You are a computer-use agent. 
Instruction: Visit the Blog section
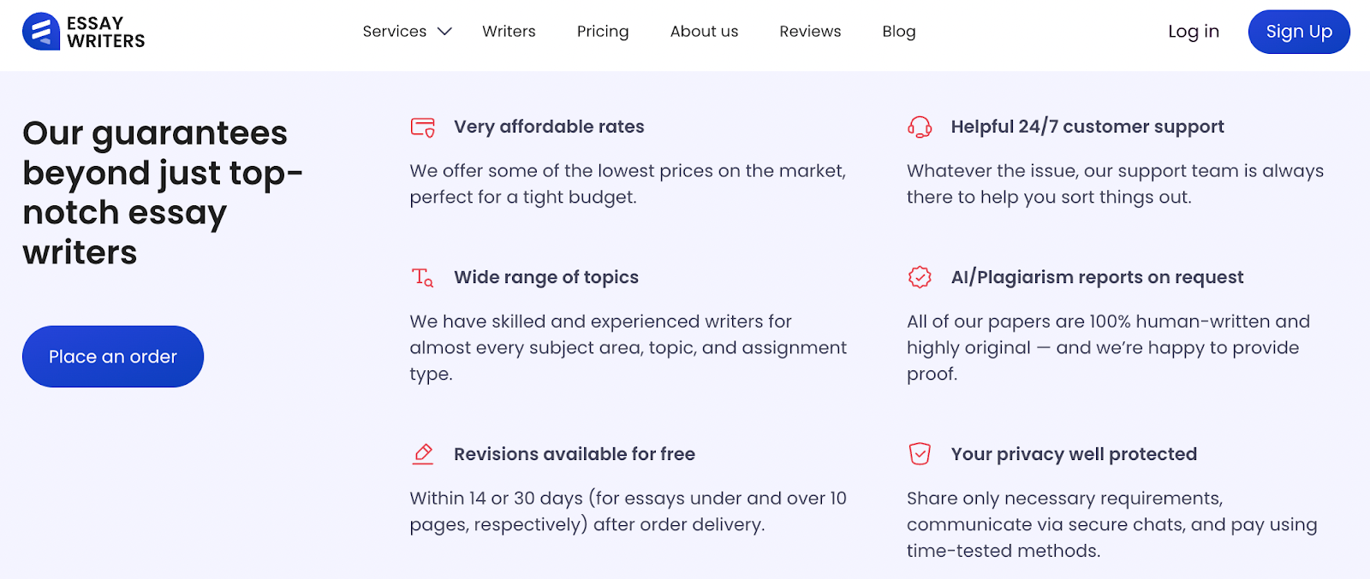point(899,32)
